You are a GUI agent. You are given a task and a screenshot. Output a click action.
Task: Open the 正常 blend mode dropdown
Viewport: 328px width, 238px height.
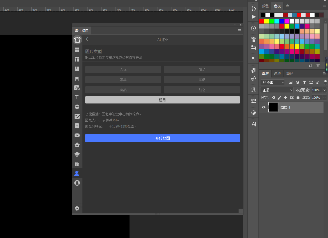276,90
